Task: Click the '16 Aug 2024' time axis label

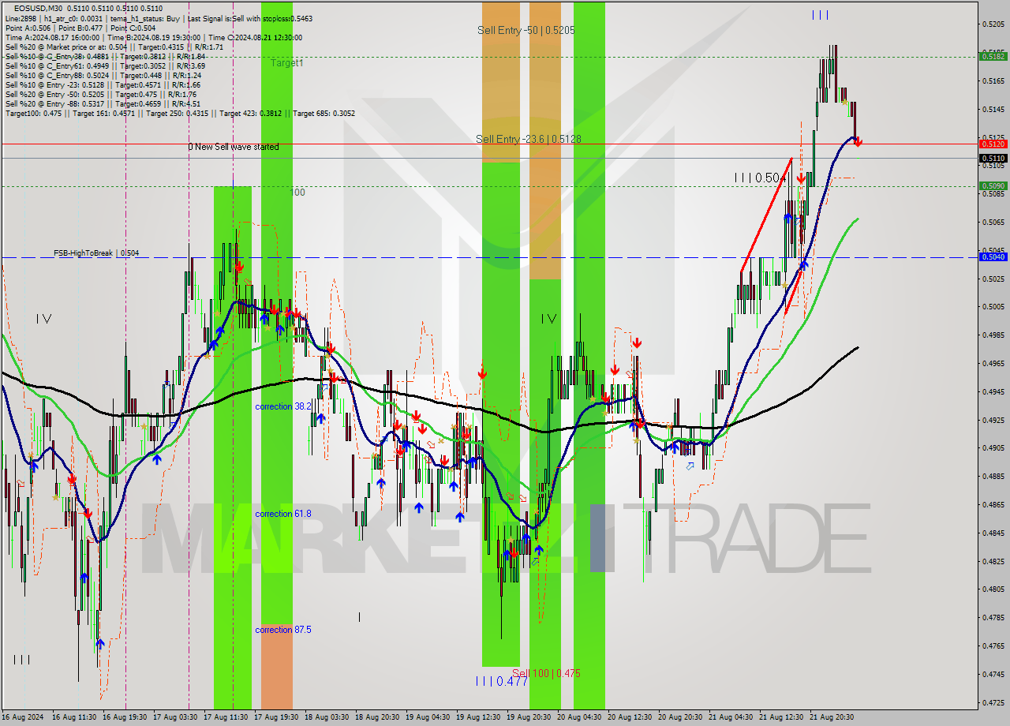Action: [x=23, y=717]
